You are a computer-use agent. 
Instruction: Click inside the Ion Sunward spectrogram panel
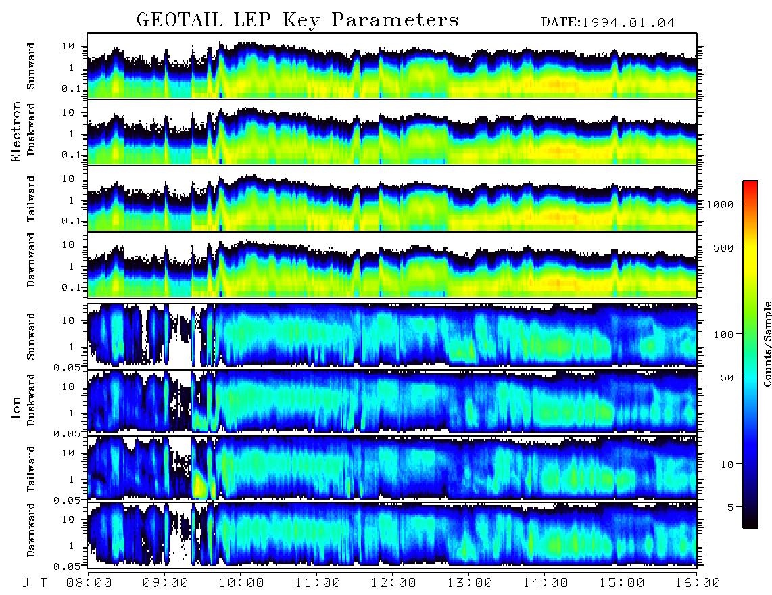point(392,335)
